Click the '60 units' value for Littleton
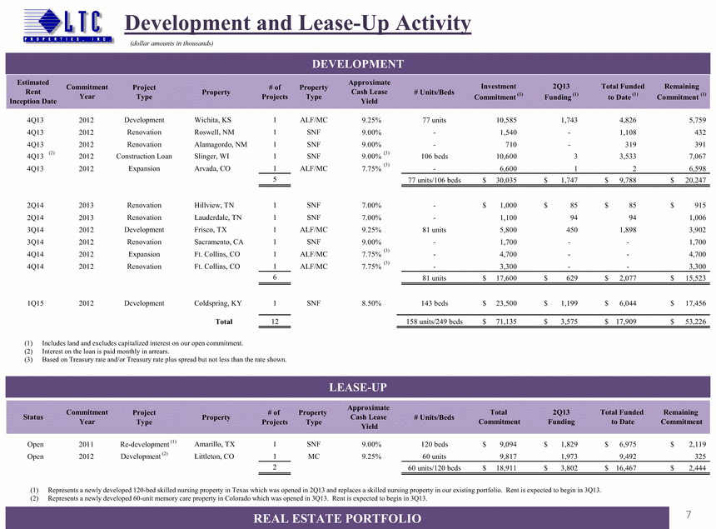 coord(435,457)
